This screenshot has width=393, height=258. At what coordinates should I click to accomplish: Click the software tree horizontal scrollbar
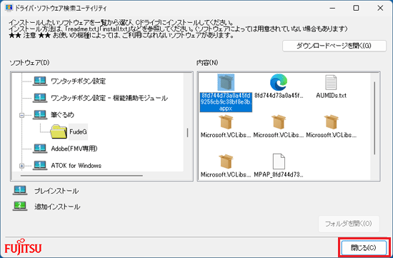click(81, 176)
